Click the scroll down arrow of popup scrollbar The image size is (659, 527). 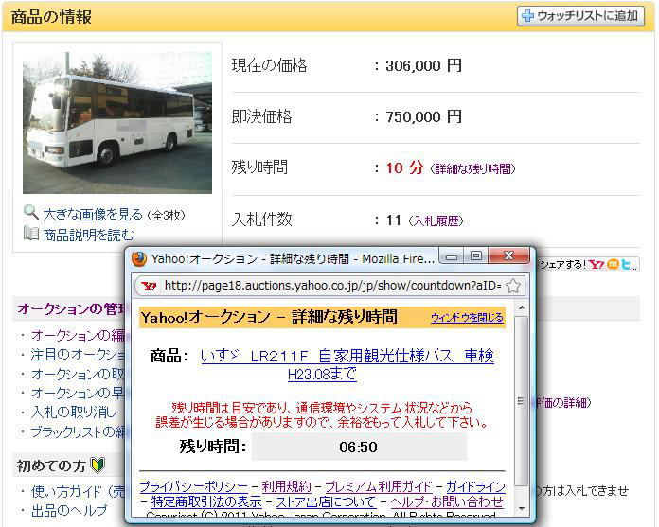[522, 508]
